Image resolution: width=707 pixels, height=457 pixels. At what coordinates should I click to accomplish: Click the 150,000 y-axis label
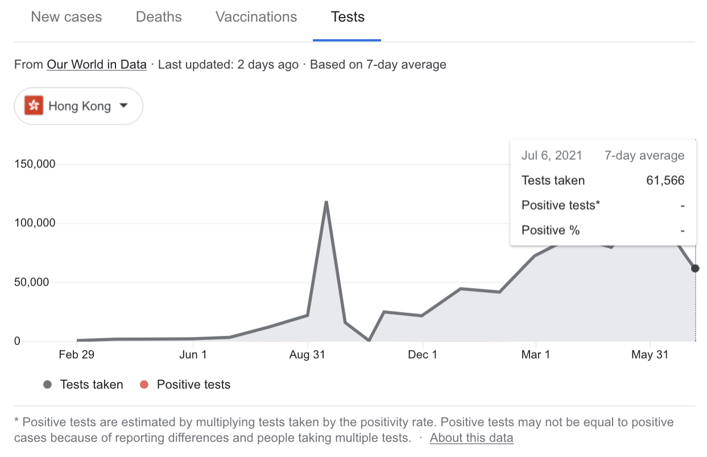click(x=35, y=164)
